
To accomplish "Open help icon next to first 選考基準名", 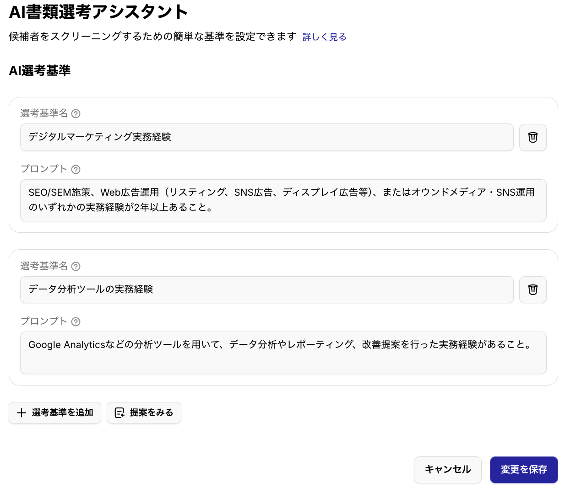I will [76, 114].
